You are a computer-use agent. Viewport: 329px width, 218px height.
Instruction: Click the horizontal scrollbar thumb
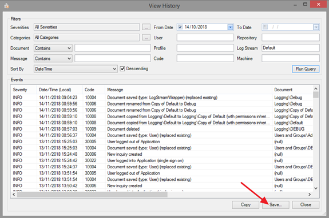tap(92, 195)
